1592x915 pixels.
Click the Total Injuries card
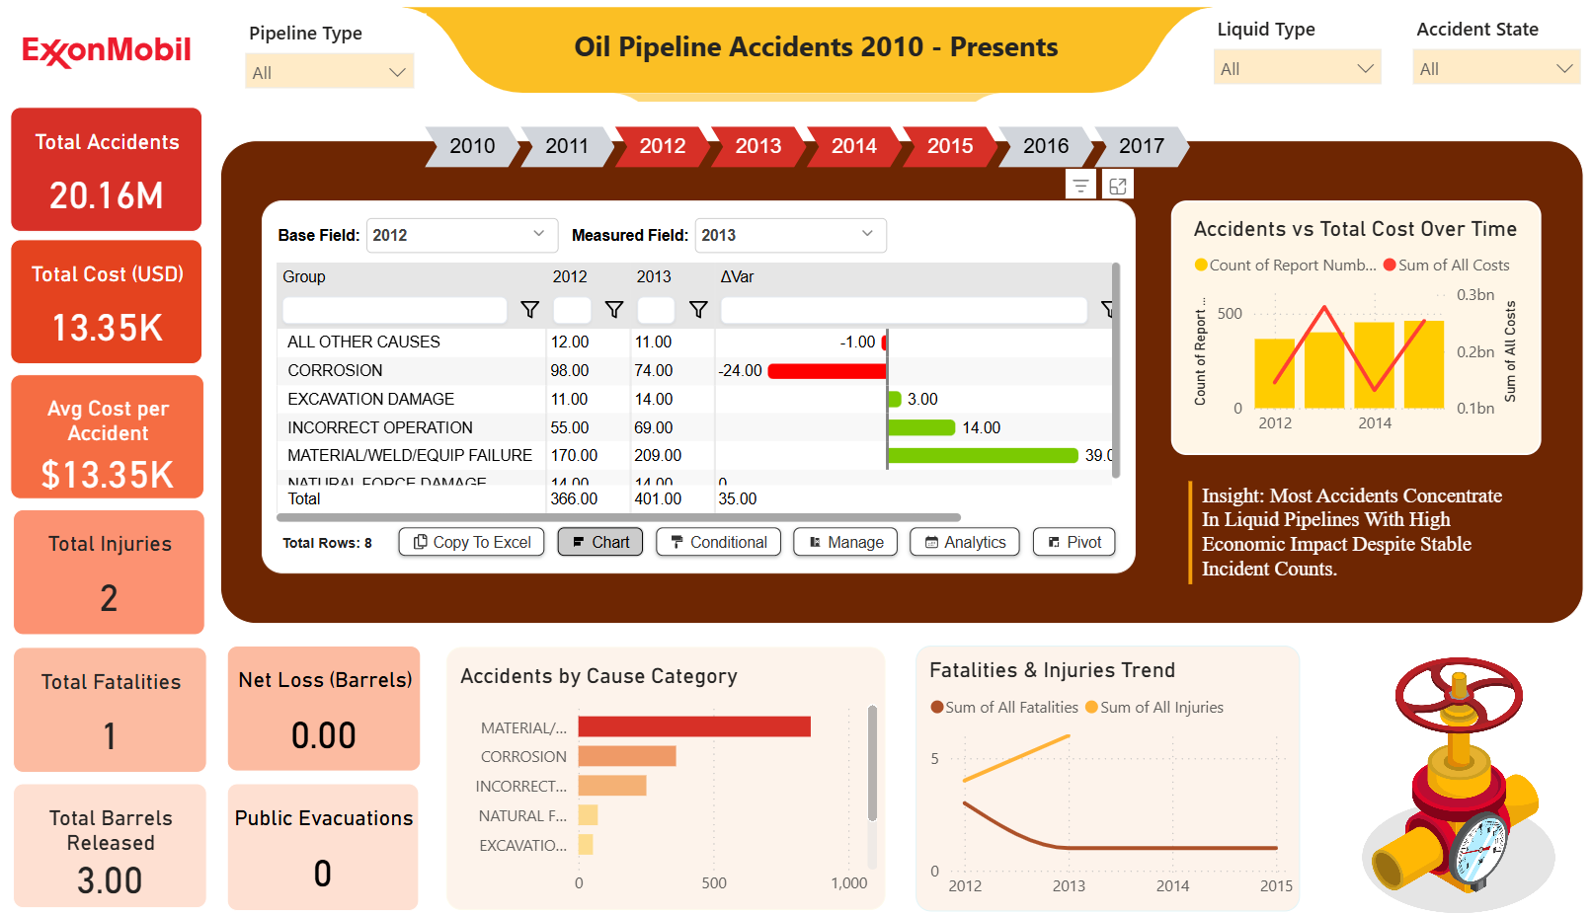point(110,572)
